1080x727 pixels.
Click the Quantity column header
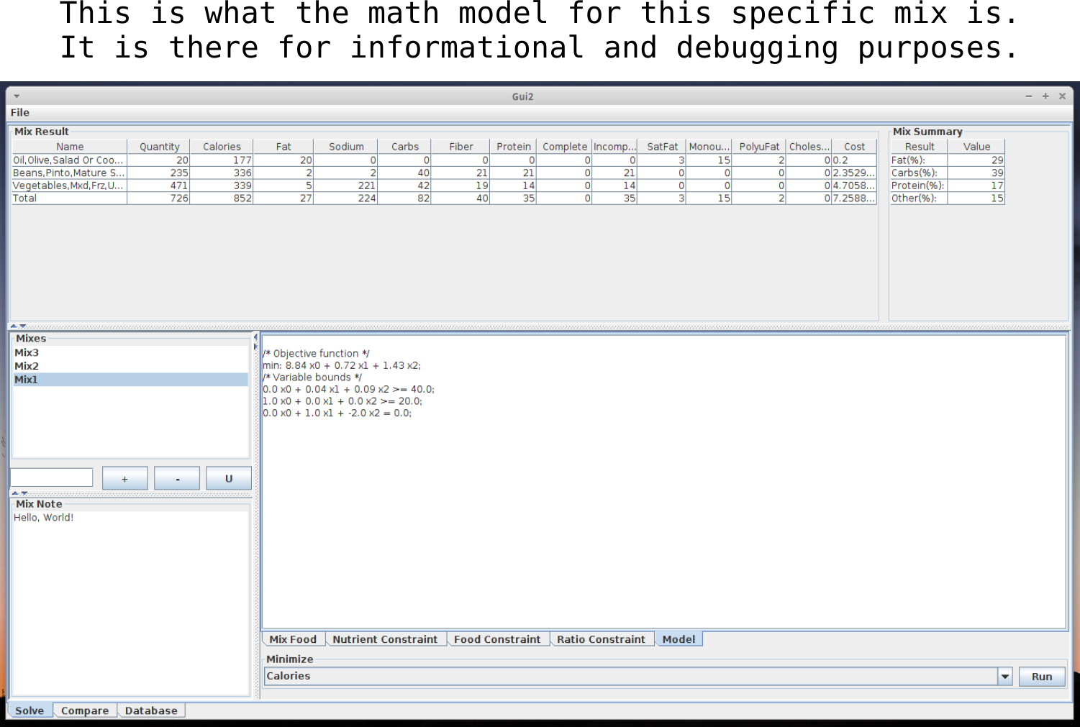pos(159,147)
